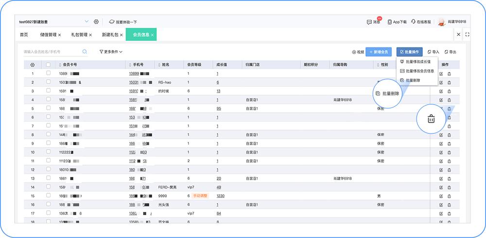Switch to the 礼包管理 tab
The height and width of the screenshot is (238, 486).
tap(79, 34)
